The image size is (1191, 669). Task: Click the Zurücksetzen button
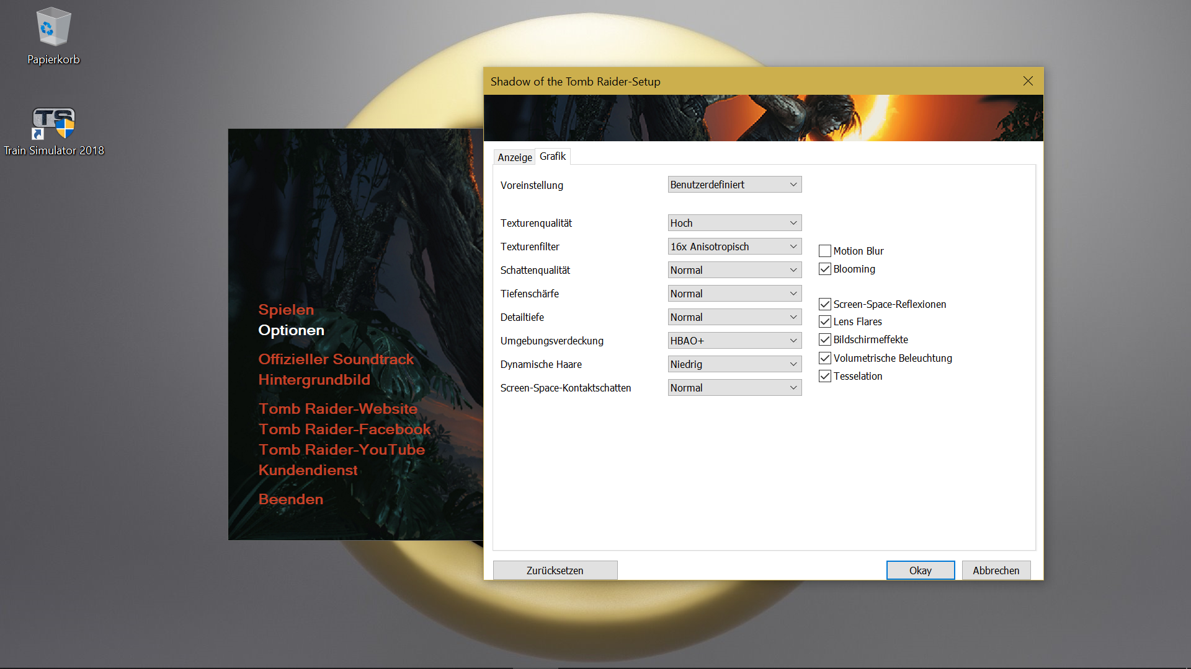click(555, 571)
